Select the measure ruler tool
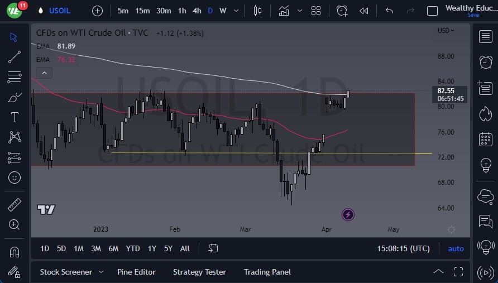This screenshot has width=498, height=283. point(15,205)
